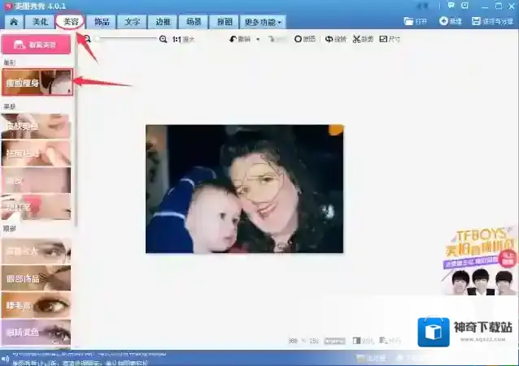Click the pink 智能美容 button
This screenshot has width=519, height=366.
coord(36,45)
